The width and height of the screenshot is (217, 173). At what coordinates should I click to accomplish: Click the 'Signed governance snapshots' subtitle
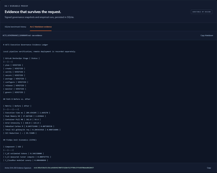[39, 17]
